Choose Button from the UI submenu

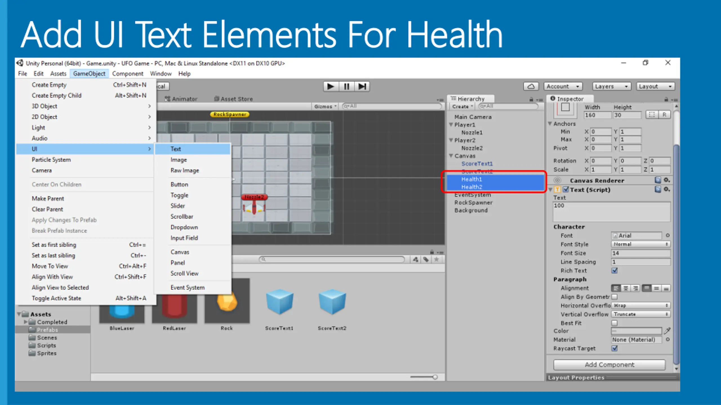pos(193,184)
